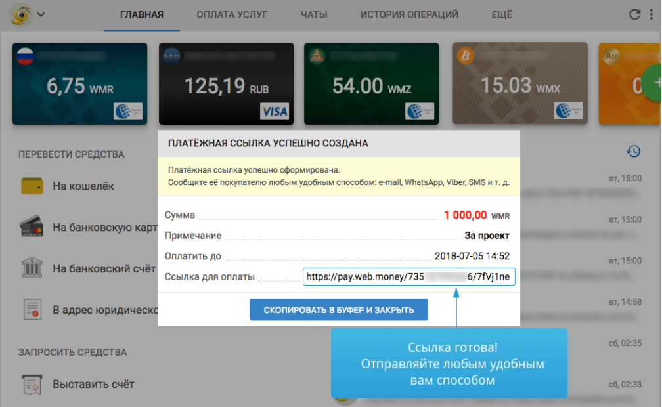
Task: Open the Чаты tab
Action: click(x=314, y=14)
